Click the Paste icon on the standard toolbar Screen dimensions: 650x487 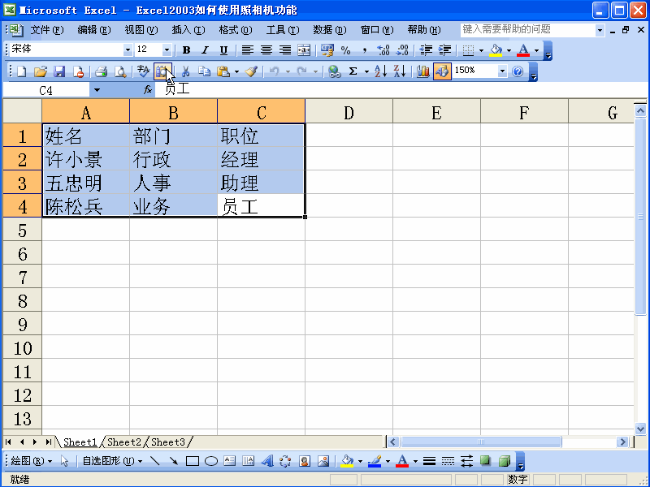click(x=224, y=71)
